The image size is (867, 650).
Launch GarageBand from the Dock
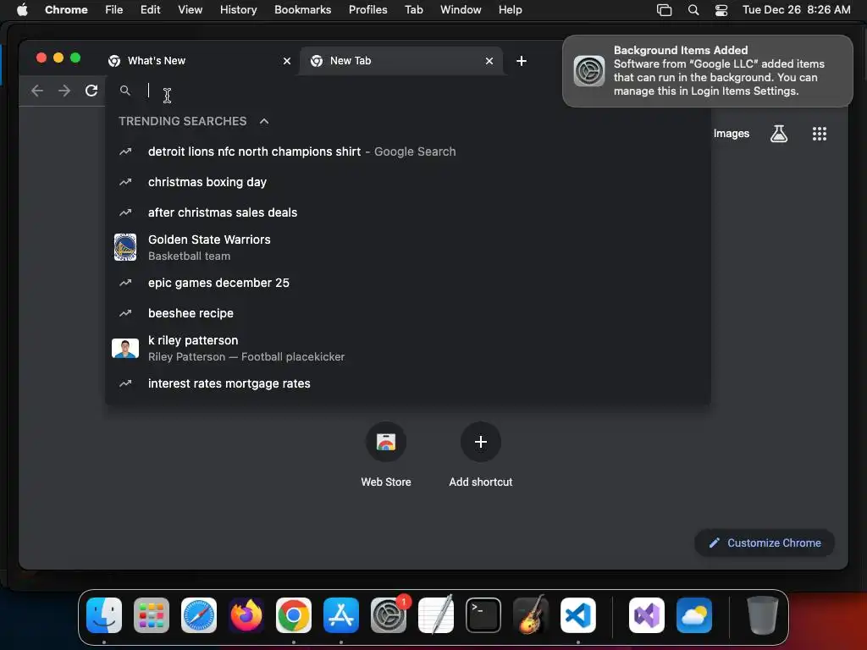point(531,615)
